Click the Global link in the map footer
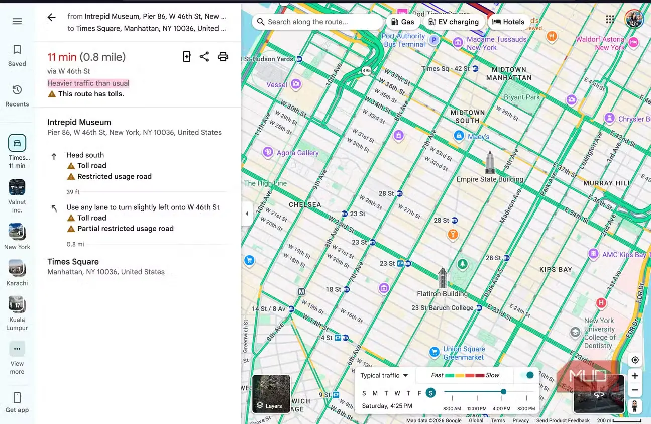This screenshot has width=651, height=424. coord(476,421)
